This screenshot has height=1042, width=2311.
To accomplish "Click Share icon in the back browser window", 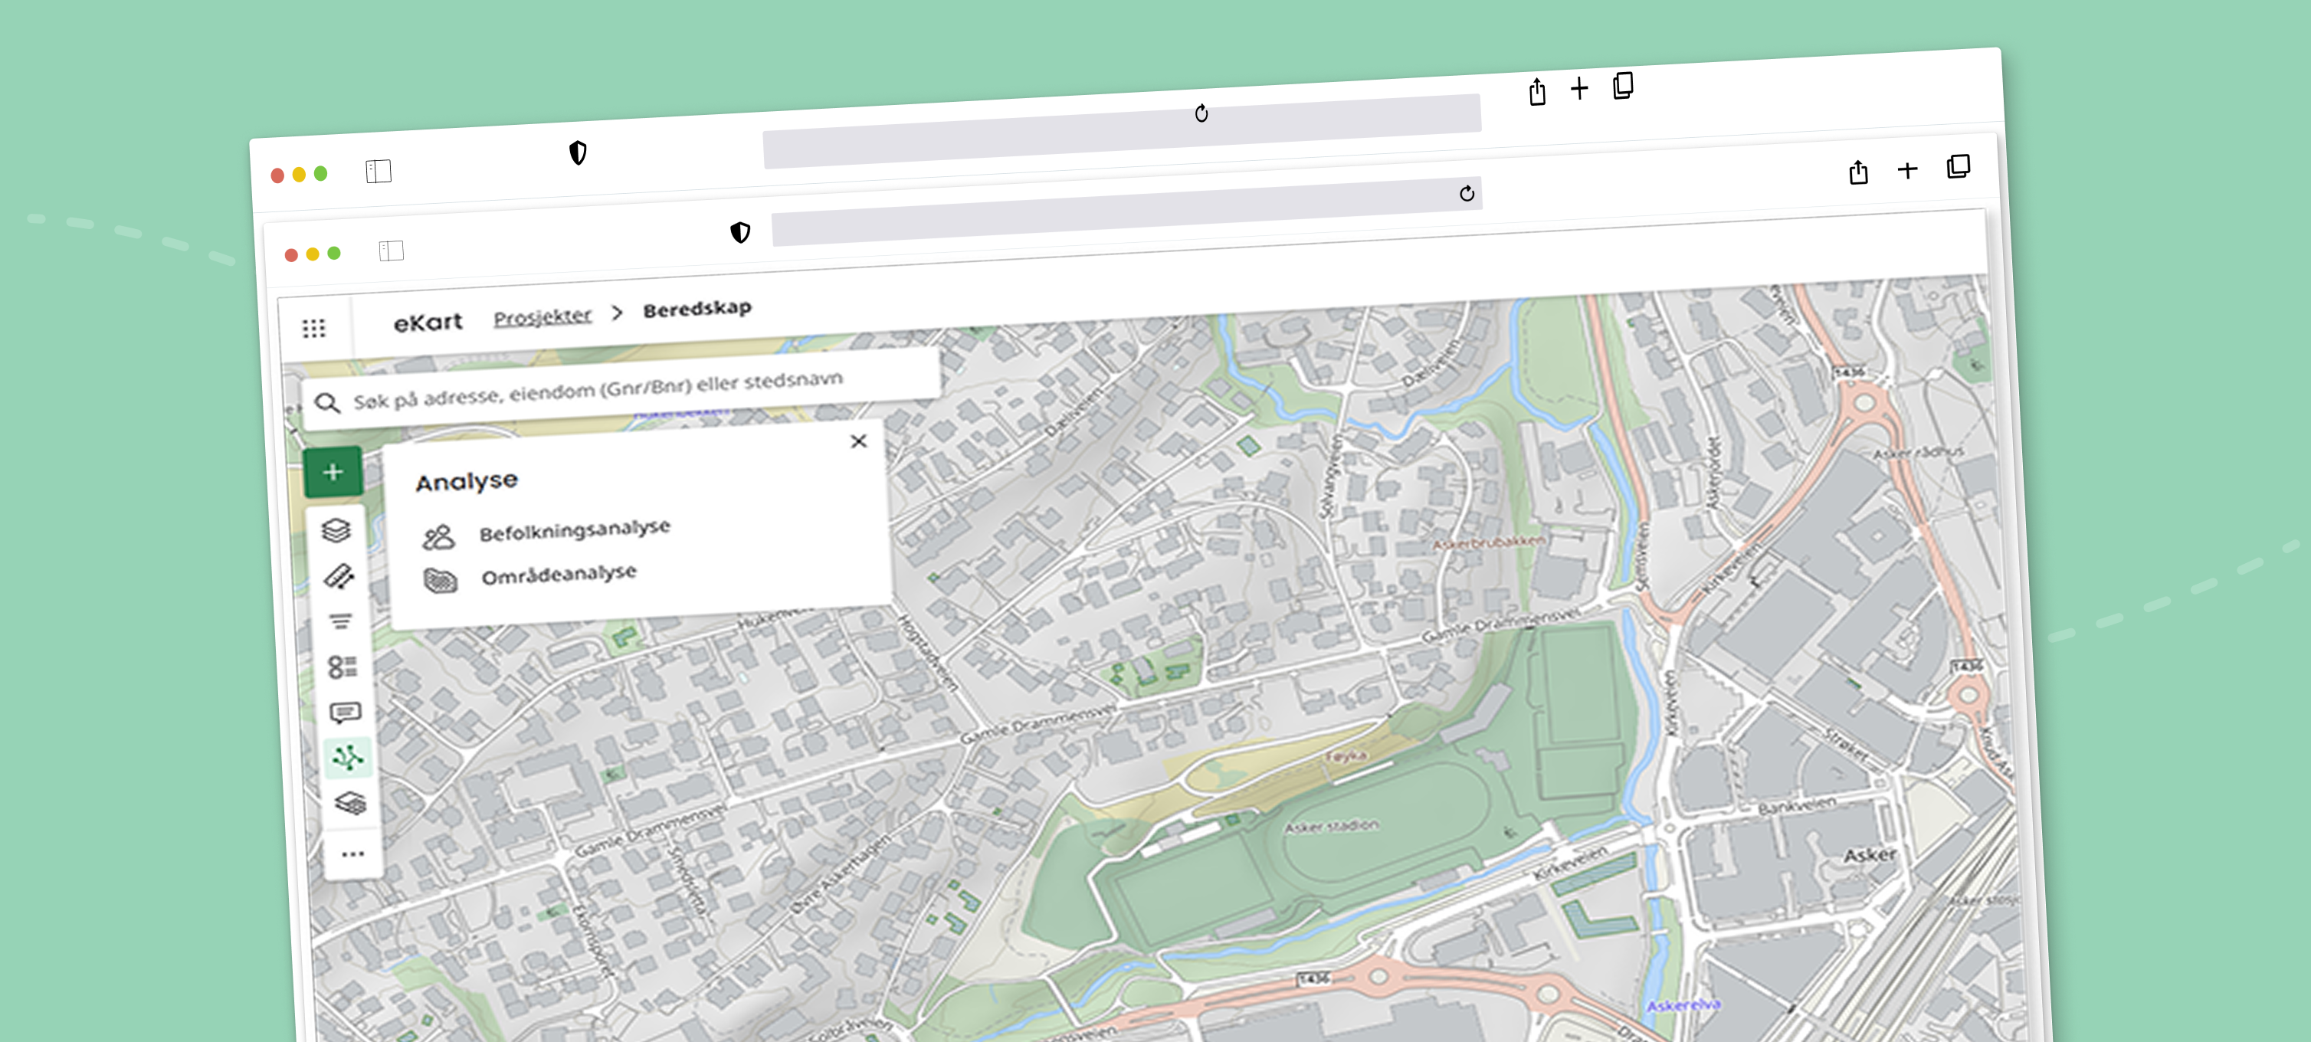I will [x=1537, y=91].
